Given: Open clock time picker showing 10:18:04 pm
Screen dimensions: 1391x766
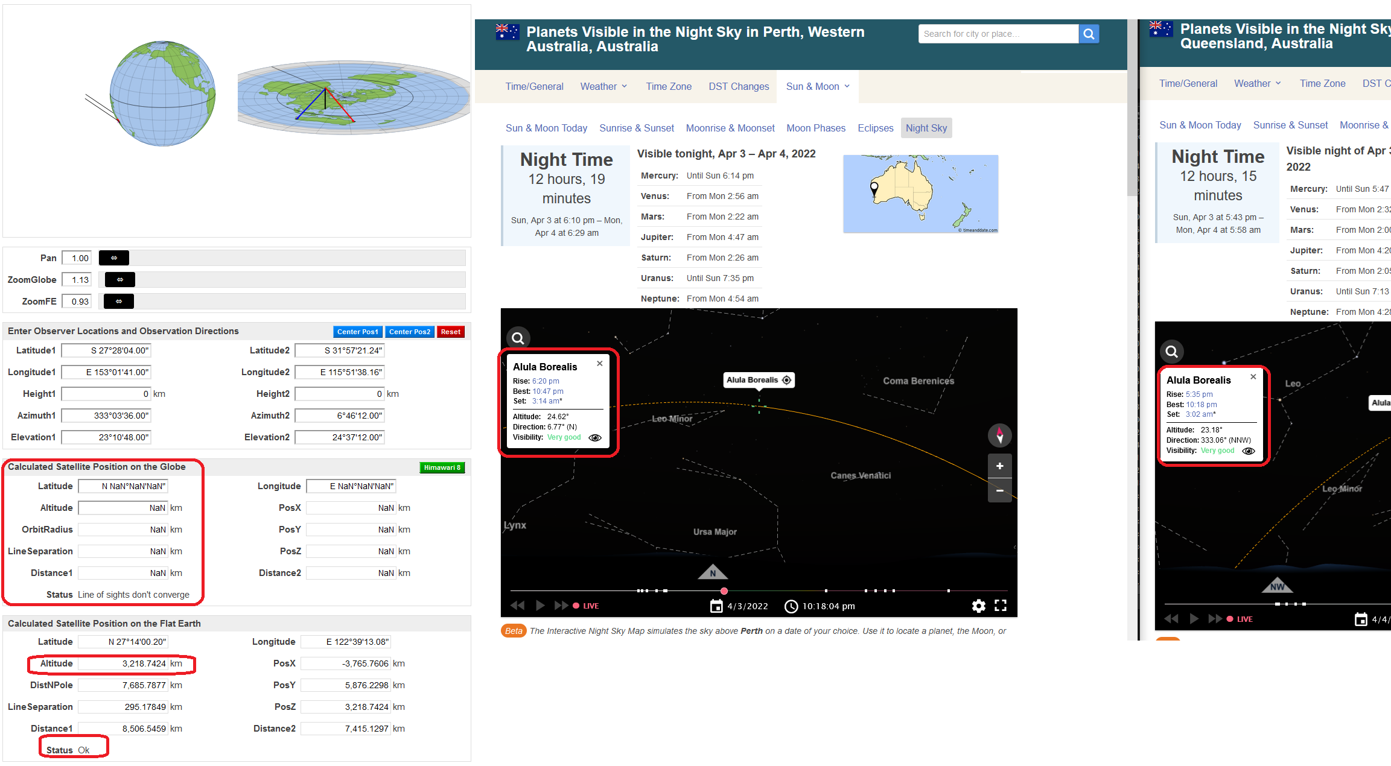Looking at the screenshot, I should (x=820, y=606).
